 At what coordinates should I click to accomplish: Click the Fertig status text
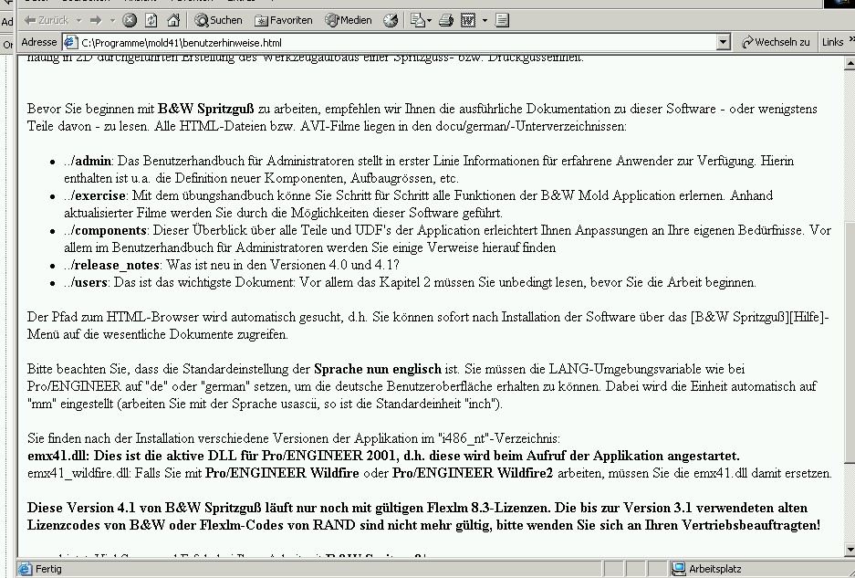pos(48,569)
